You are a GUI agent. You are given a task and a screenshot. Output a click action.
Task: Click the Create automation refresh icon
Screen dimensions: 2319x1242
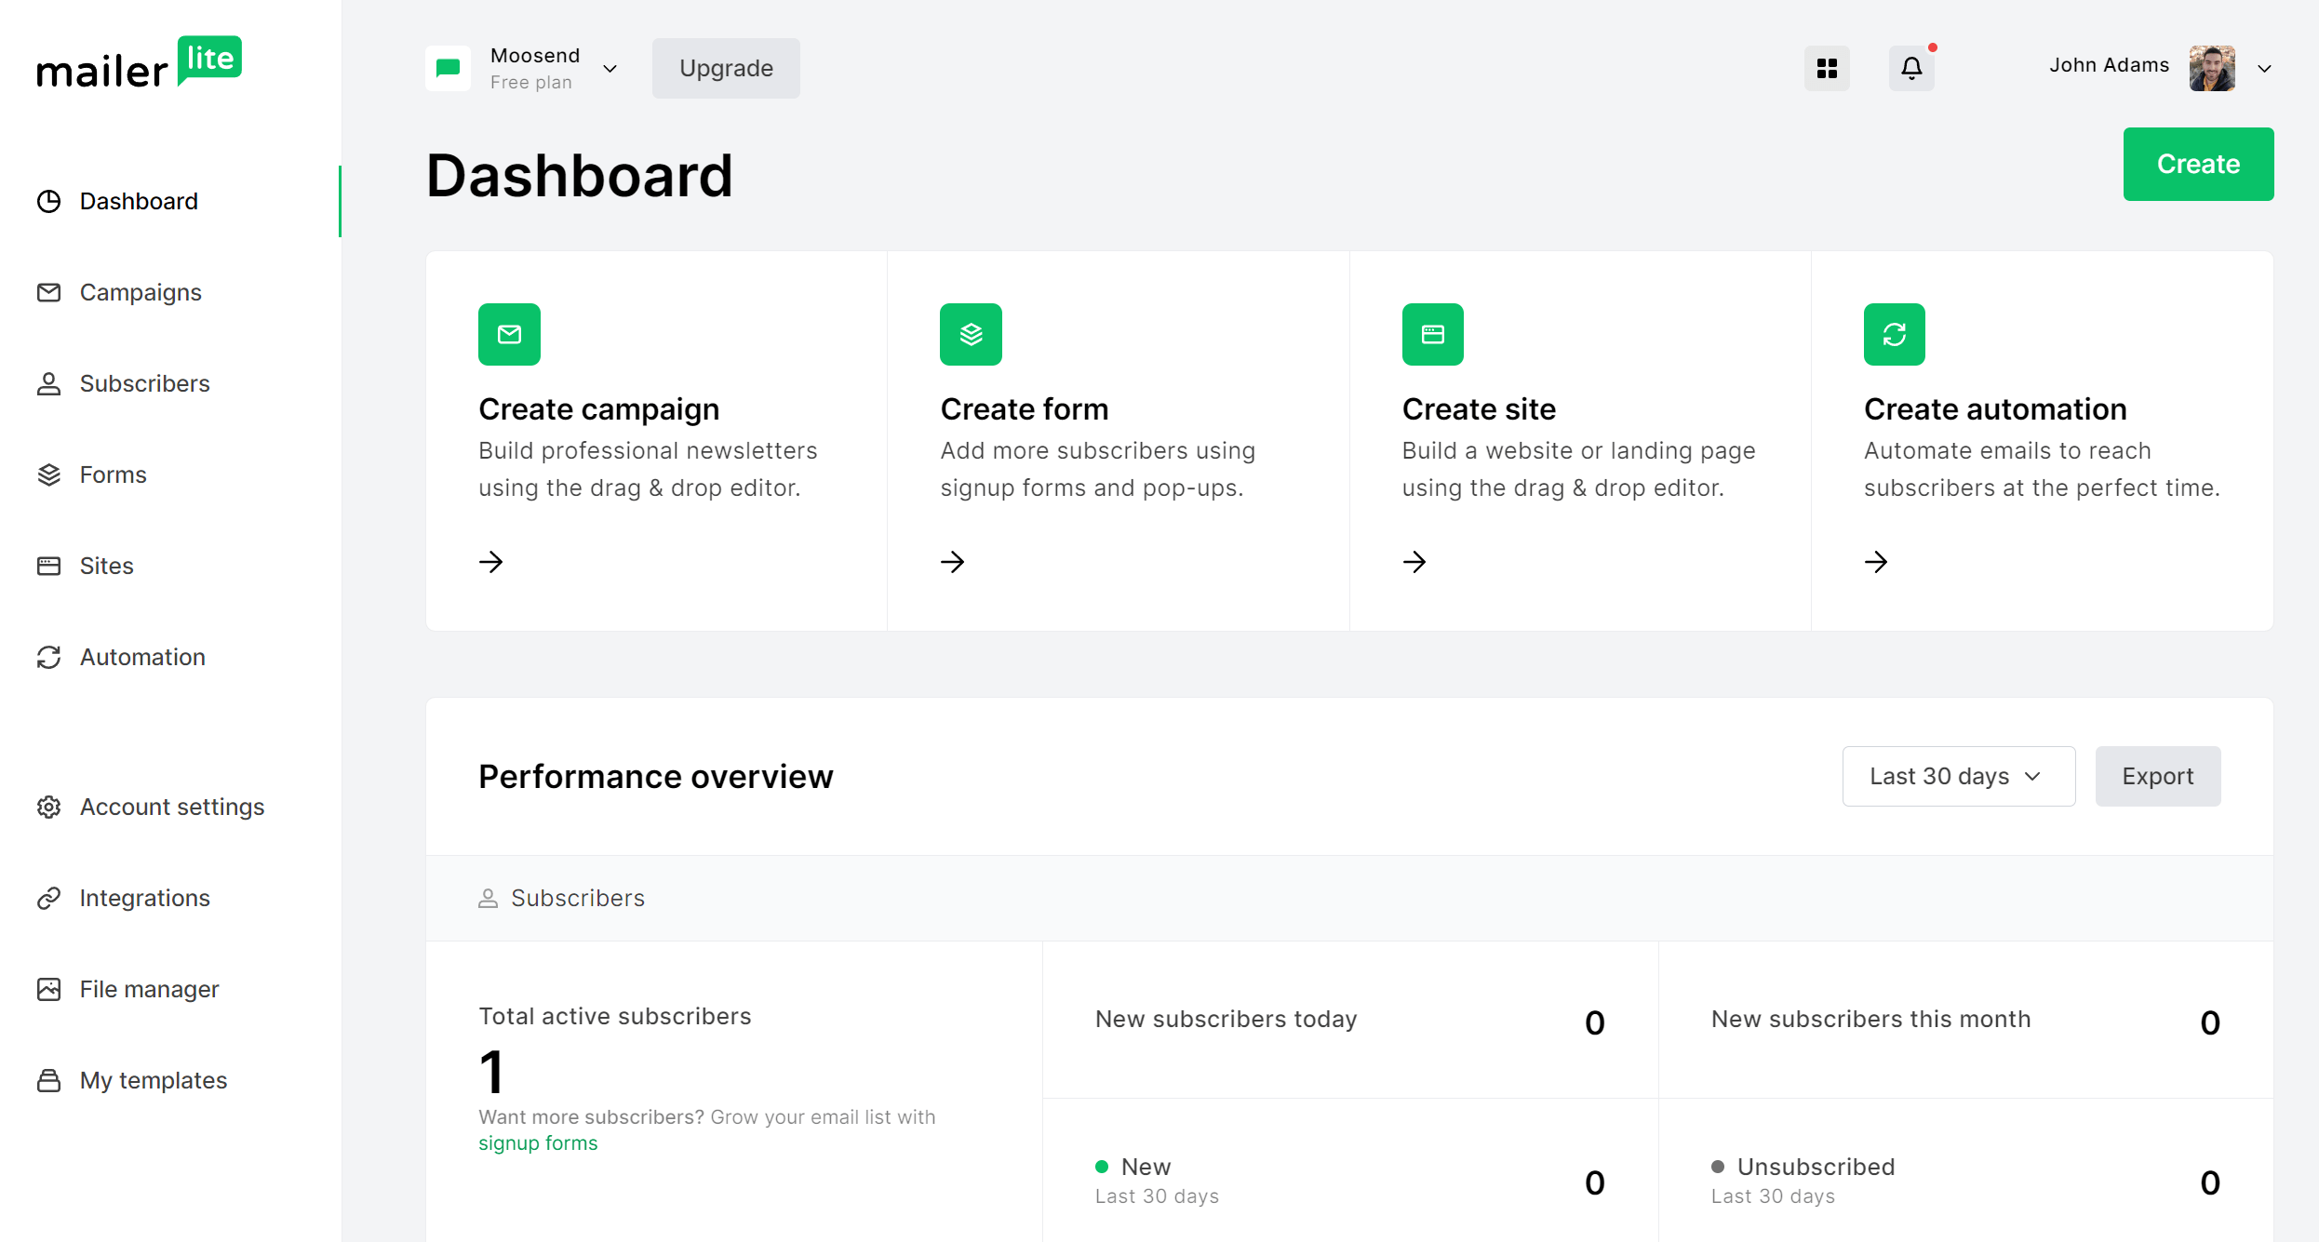[1894, 333]
